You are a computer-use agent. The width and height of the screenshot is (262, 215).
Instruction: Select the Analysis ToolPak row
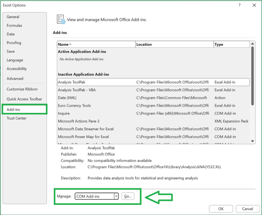[153, 82]
